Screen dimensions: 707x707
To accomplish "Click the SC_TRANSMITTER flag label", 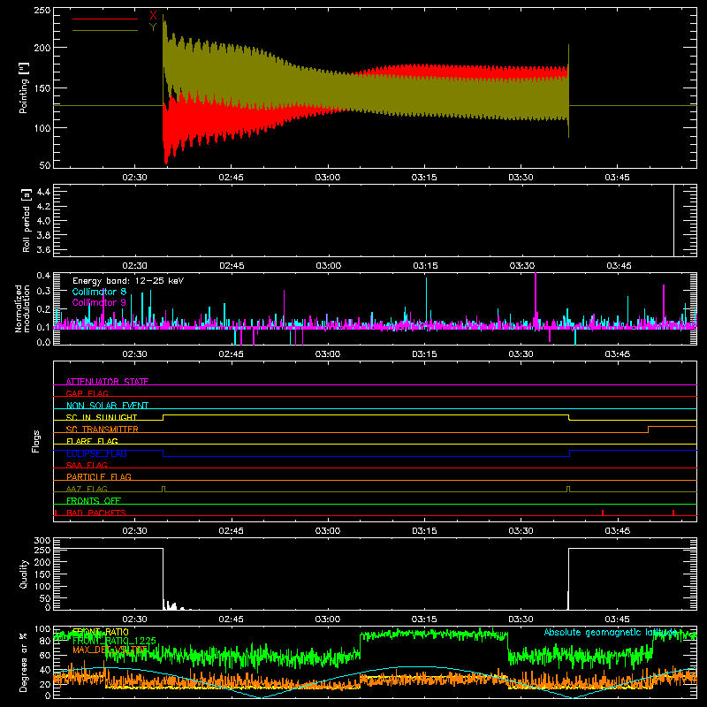I will (x=102, y=429).
